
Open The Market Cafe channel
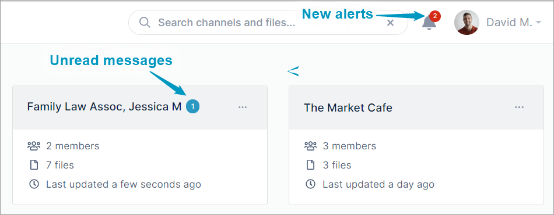(x=348, y=107)
